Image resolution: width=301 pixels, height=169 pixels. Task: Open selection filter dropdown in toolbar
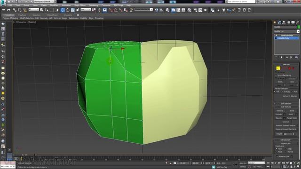point(33,9)
